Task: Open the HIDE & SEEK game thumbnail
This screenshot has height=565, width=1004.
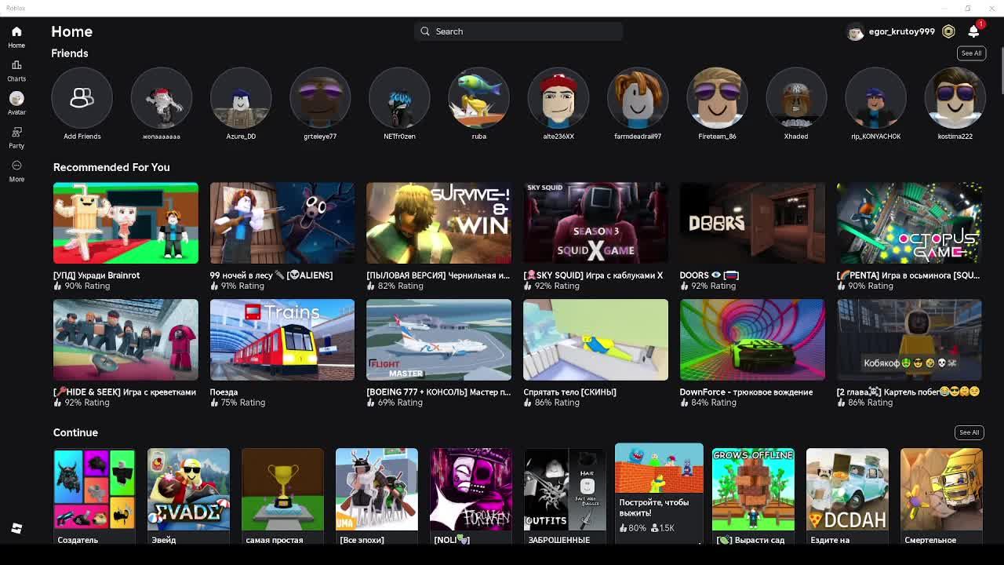Action: (x=125, y=340)
